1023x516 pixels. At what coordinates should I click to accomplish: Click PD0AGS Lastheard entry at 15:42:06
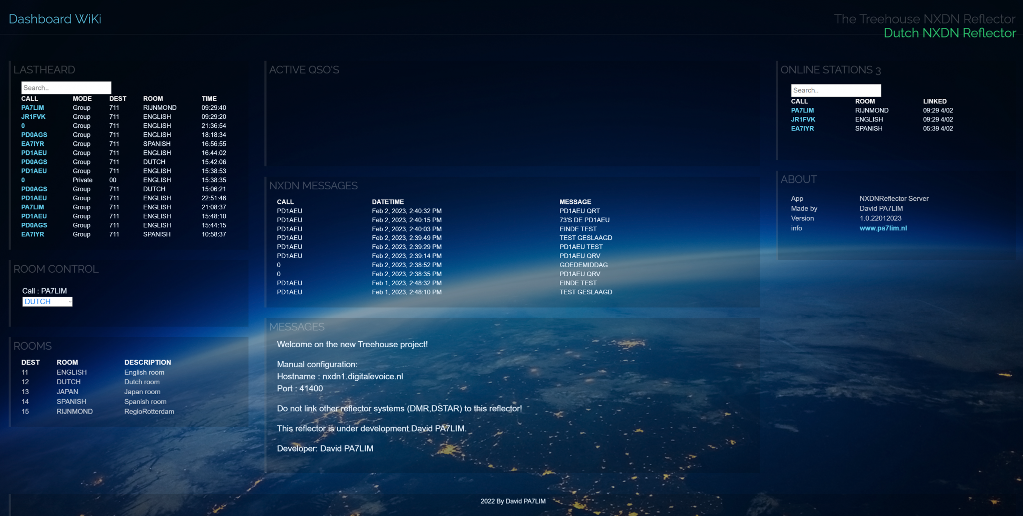(34, 162)
